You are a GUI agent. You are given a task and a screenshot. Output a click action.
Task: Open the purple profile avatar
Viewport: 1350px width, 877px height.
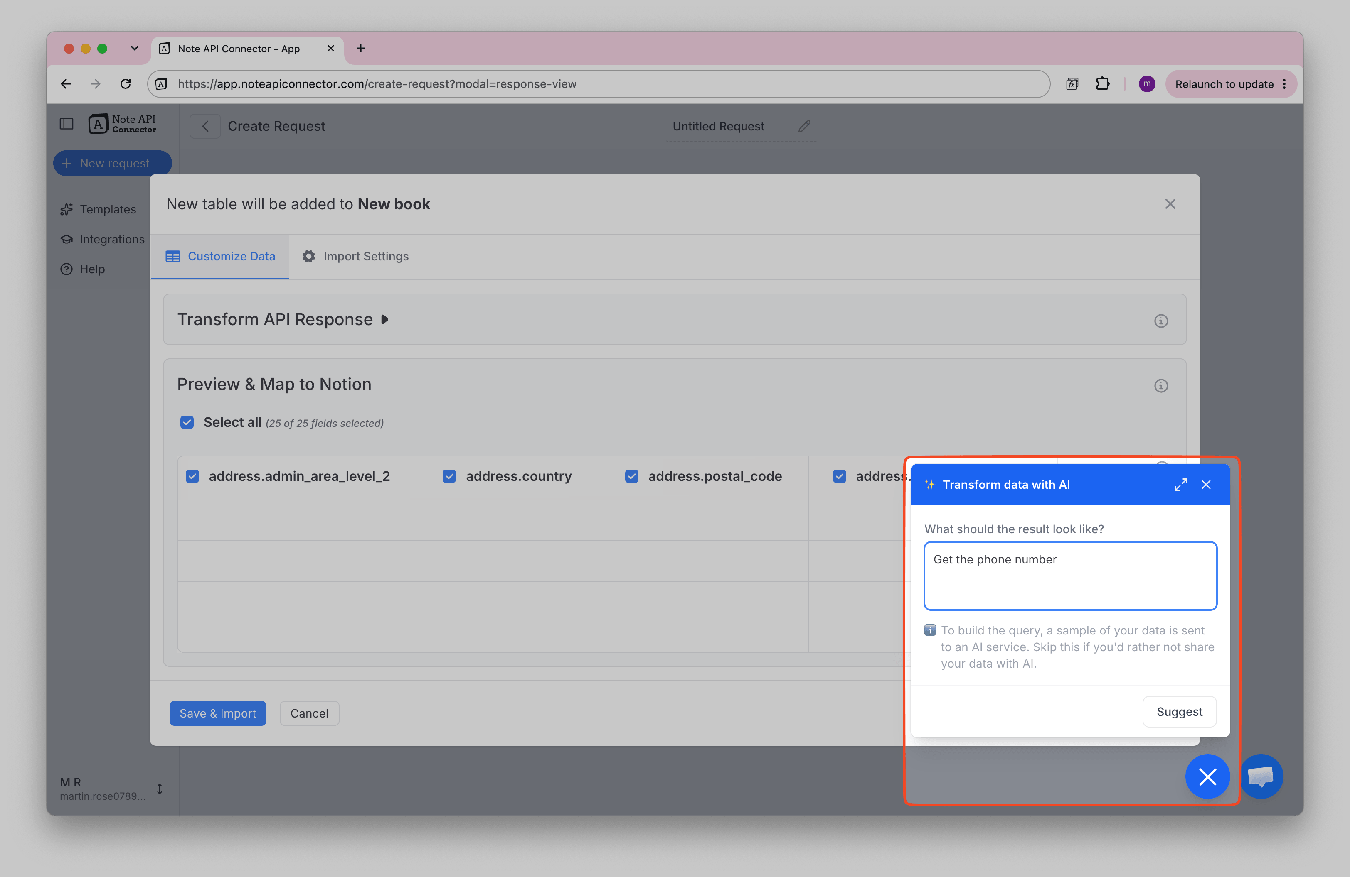1146,84
